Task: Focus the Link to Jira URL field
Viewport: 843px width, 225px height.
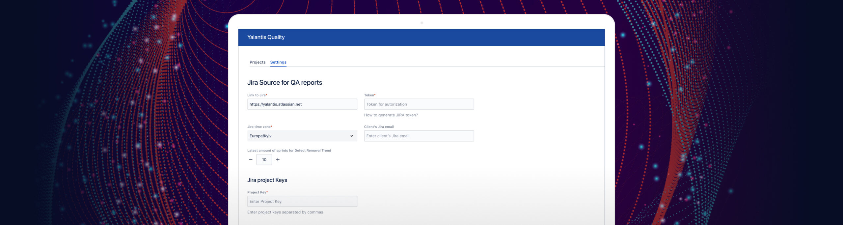Action: (x=302, y=104)
